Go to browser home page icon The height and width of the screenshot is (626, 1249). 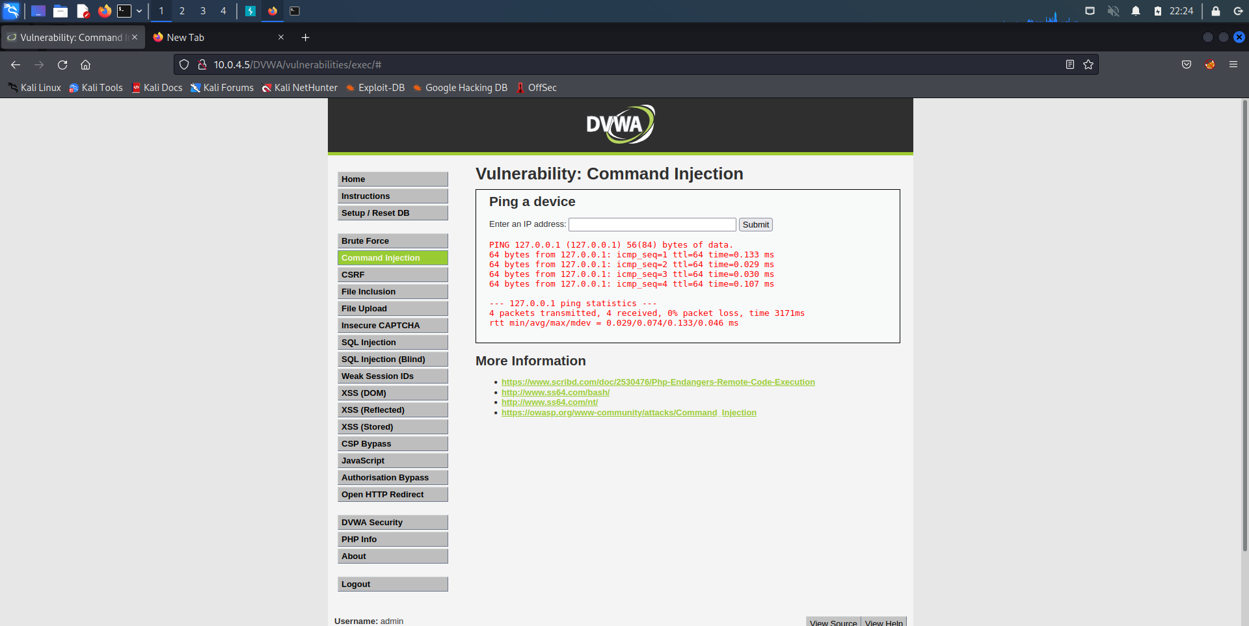click(85, 65)
